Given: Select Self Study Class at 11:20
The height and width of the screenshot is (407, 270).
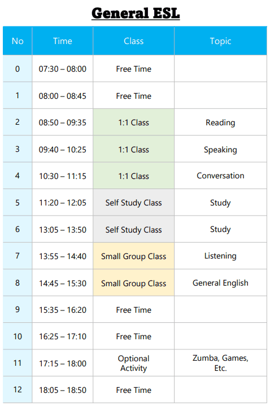Looking at the screenshot, I should point(133,203).
